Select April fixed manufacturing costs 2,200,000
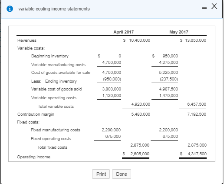This screenshot has height=184, width=224. coord(111,130)
